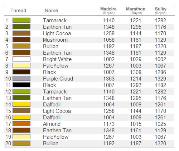
Task: Select row number 5 for Bullion thread
Action: tap(7, 46)
